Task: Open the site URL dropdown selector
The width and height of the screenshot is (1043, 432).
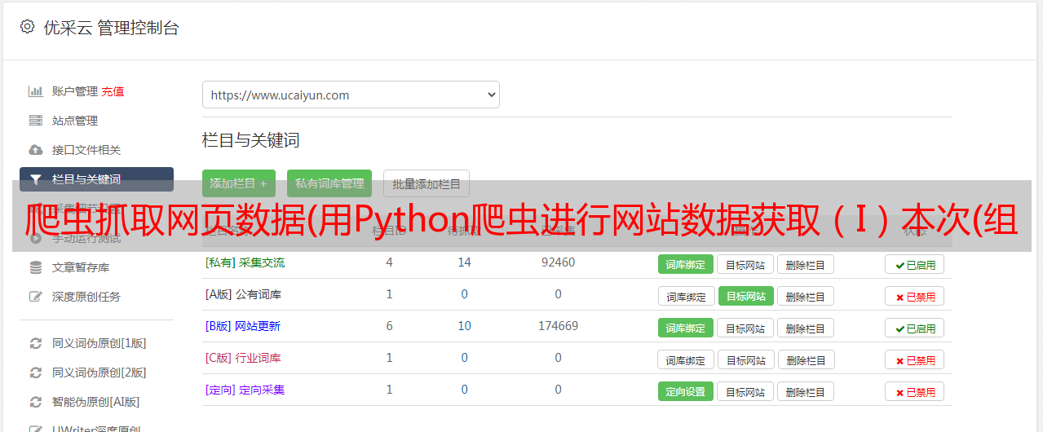Action: pyautogui.click(x=351, y=95)
